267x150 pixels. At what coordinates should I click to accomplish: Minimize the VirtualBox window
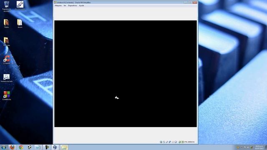186,2
